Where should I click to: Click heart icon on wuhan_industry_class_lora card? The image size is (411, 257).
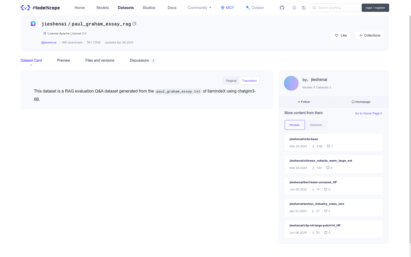tap(326, 211)
